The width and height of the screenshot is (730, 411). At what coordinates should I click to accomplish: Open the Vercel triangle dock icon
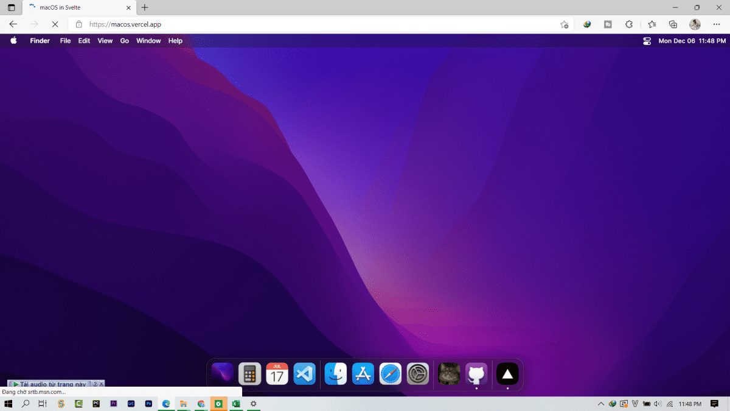507,373
